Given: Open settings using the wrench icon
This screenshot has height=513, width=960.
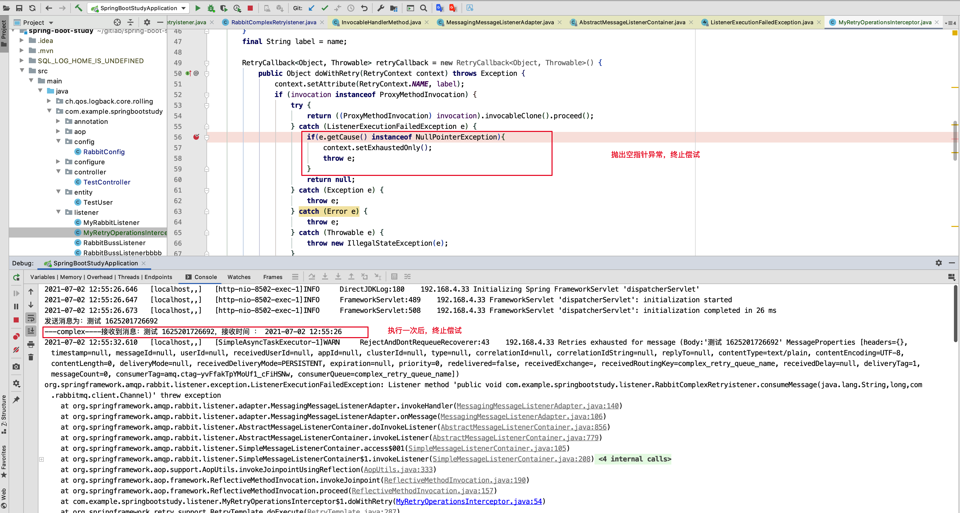Looking at the screenshot, I should (380, 8).
